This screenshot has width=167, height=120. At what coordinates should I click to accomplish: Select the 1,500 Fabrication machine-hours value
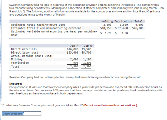click(124, 25)
